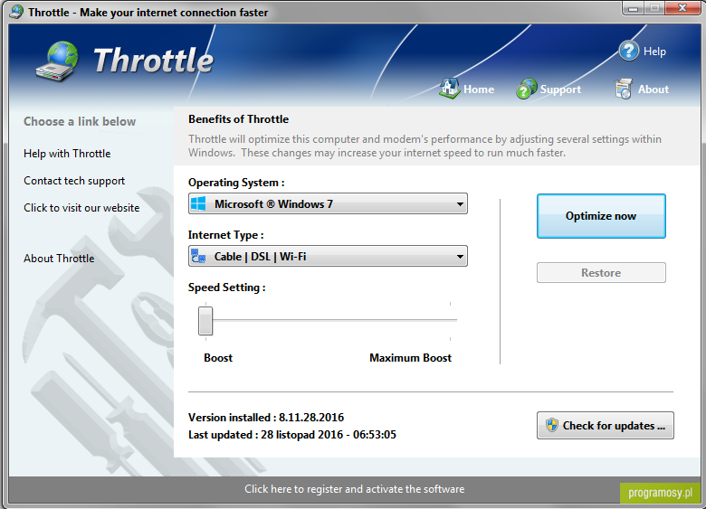Screen dimensions: 706x509
Task: Open the Help menu label
Action: point(654,52)
